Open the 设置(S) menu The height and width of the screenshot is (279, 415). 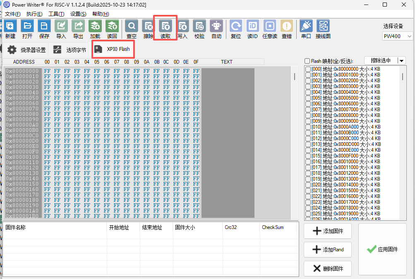click(78, 14)
